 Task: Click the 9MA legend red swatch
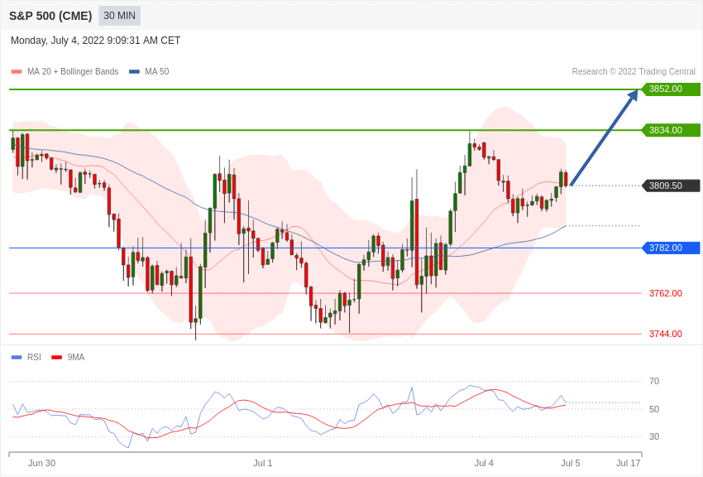[56, 357]
